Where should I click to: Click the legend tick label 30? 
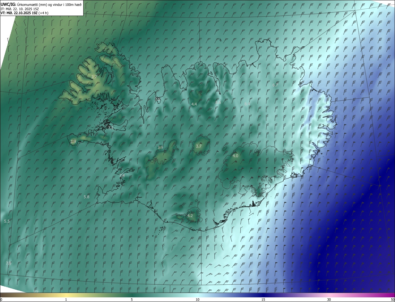coord(329,300)
